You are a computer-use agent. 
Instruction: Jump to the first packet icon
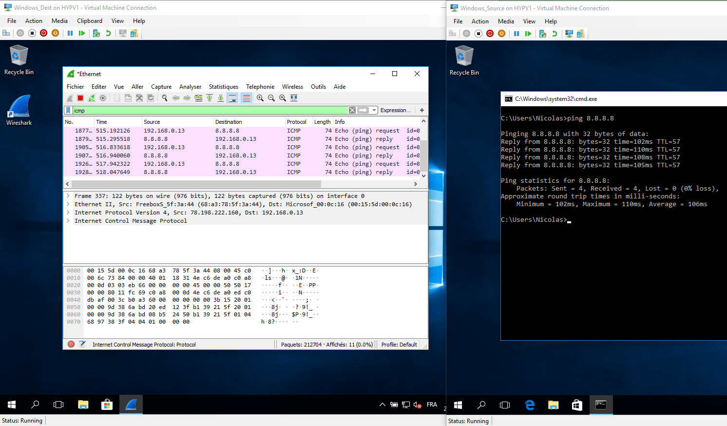210,98
